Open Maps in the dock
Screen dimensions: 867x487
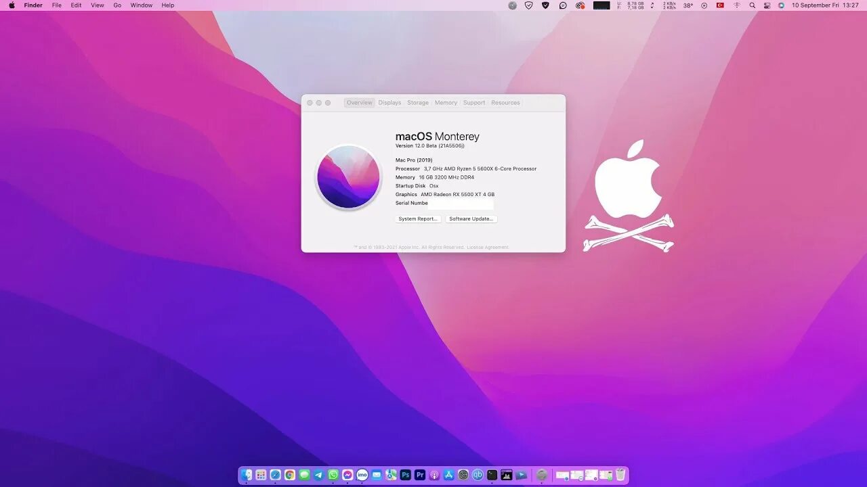(x=391, y=475)
